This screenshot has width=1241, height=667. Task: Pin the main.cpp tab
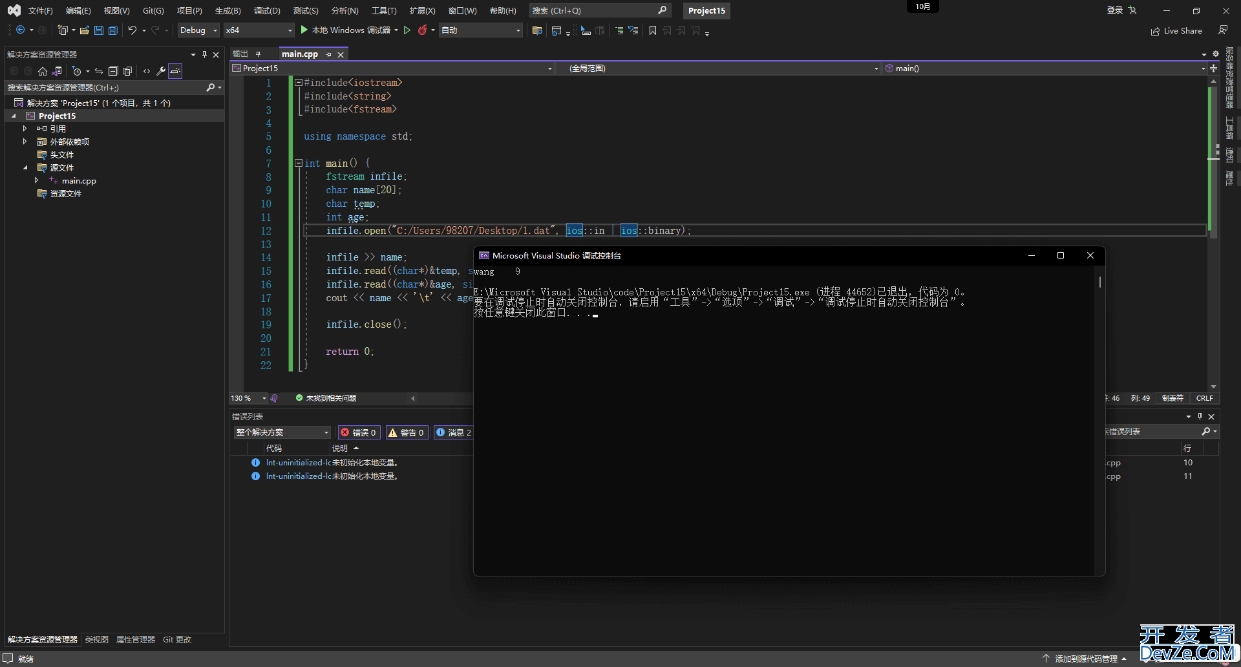tap(328, 54)
